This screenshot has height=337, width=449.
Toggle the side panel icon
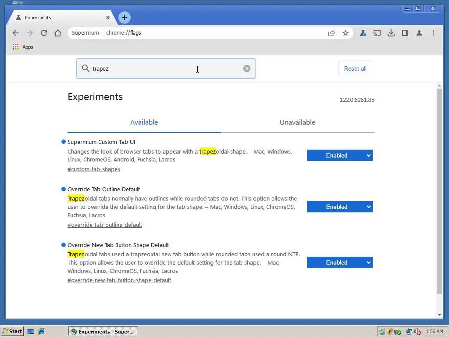pos(405,33)
